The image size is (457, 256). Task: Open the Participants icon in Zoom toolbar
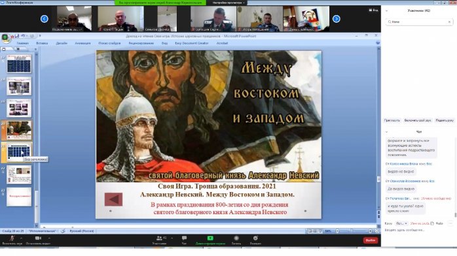[159, 238]
